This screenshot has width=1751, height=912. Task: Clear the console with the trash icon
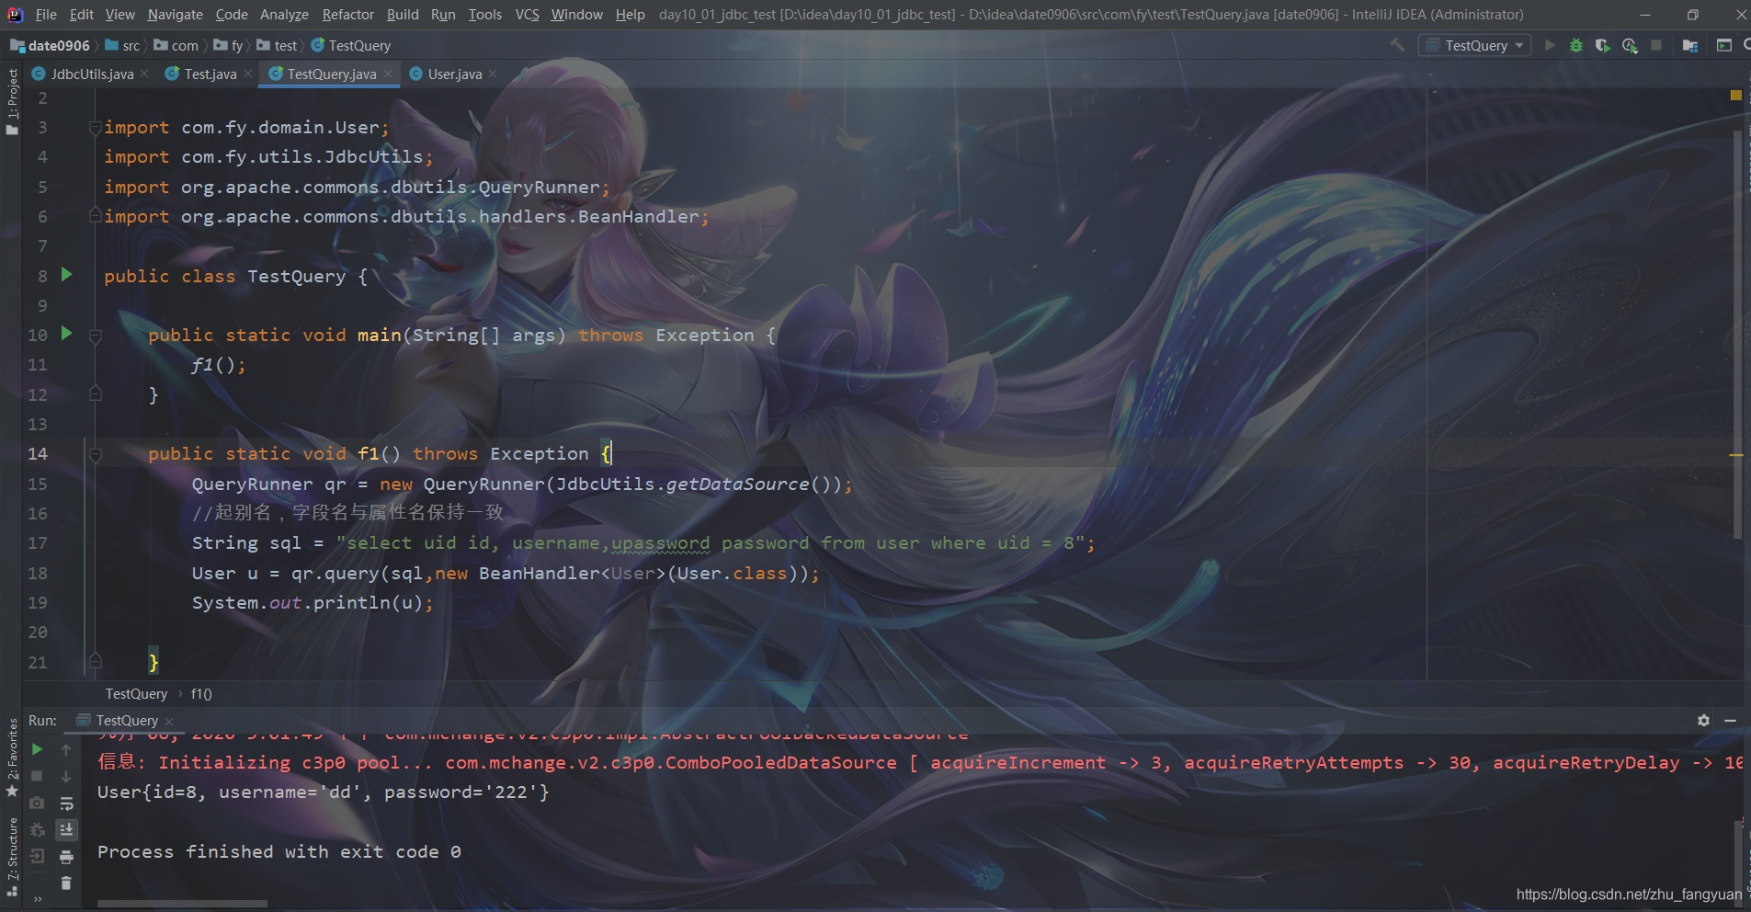click(66, 883)
